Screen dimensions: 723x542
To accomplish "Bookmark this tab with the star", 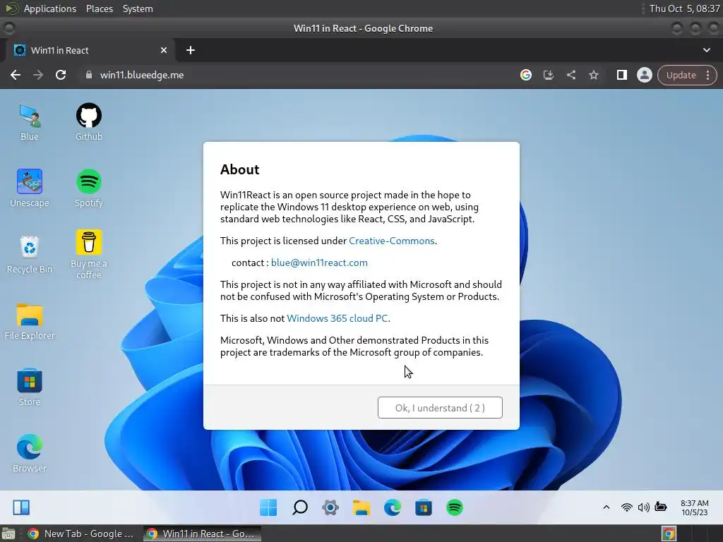I will coord(593,75).
